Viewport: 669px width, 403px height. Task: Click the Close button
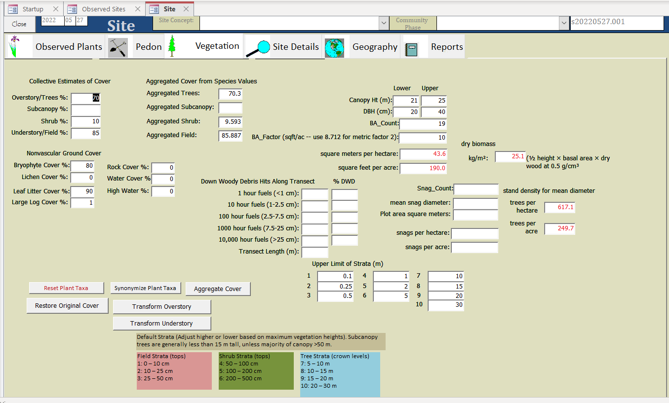pyautogui.click(x=19, y=24)
